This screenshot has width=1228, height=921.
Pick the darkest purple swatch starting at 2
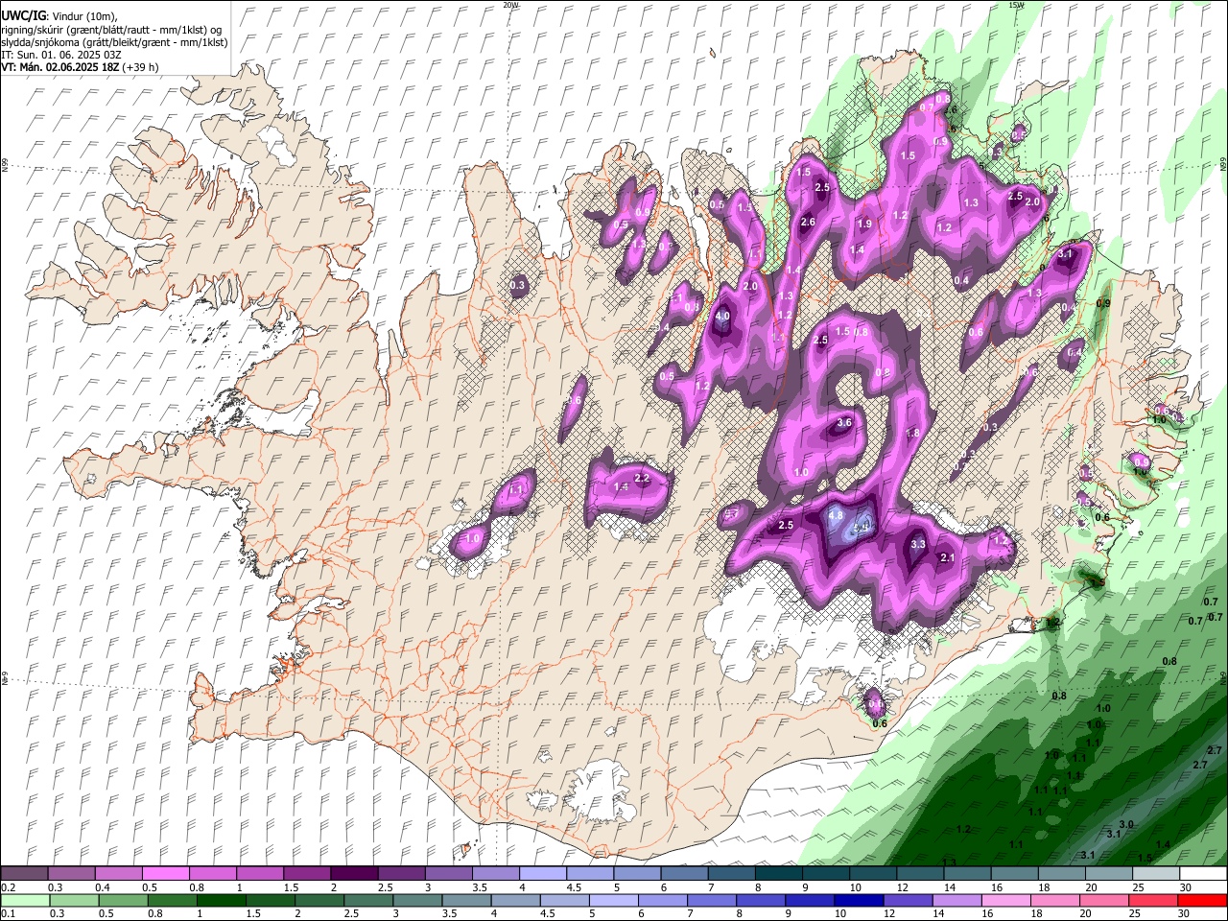point(353,874)
